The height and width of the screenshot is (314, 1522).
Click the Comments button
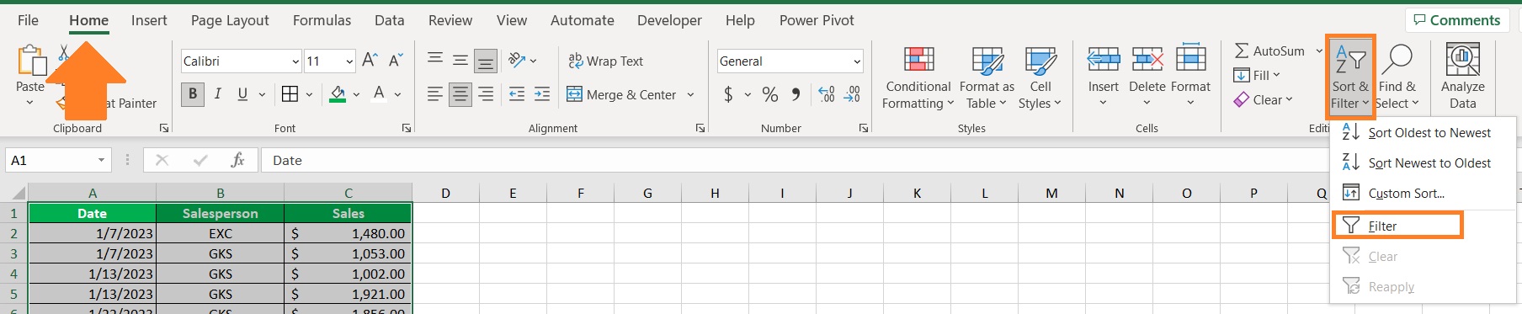point(1457,20)
